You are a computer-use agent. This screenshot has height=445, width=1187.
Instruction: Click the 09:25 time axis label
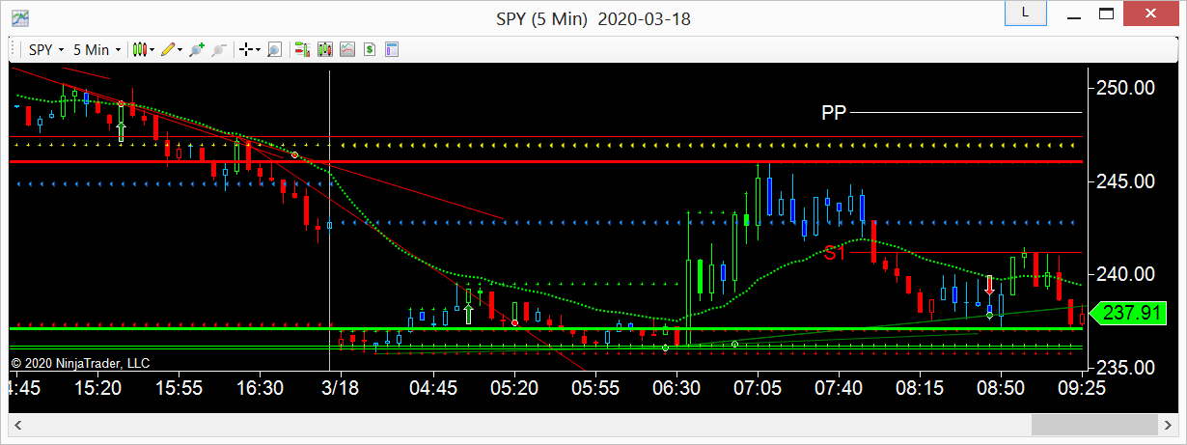[1080, 388]
